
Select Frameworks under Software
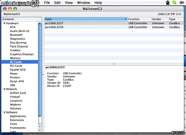tap(18, 128)
